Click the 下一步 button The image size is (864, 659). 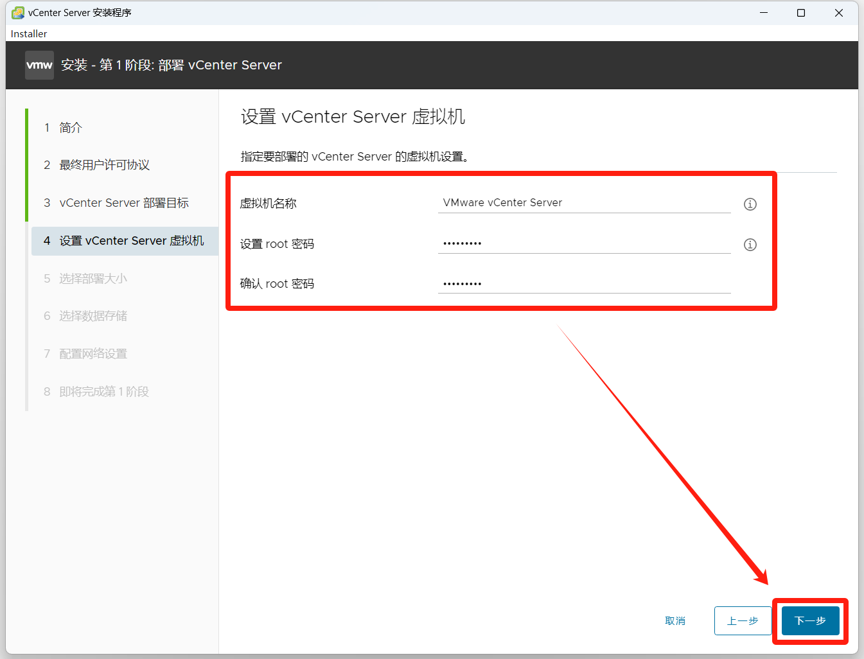[810, 620]
